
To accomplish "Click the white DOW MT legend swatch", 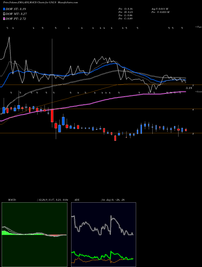I will [4, 14].
